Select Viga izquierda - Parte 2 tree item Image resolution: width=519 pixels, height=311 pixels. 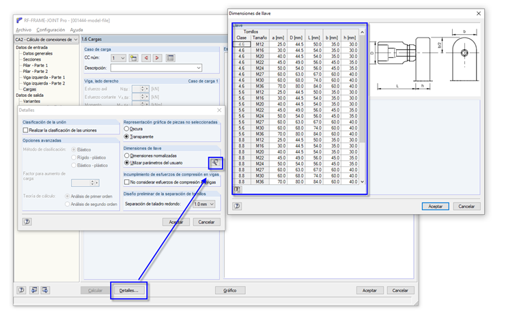[x=44, y=83]
